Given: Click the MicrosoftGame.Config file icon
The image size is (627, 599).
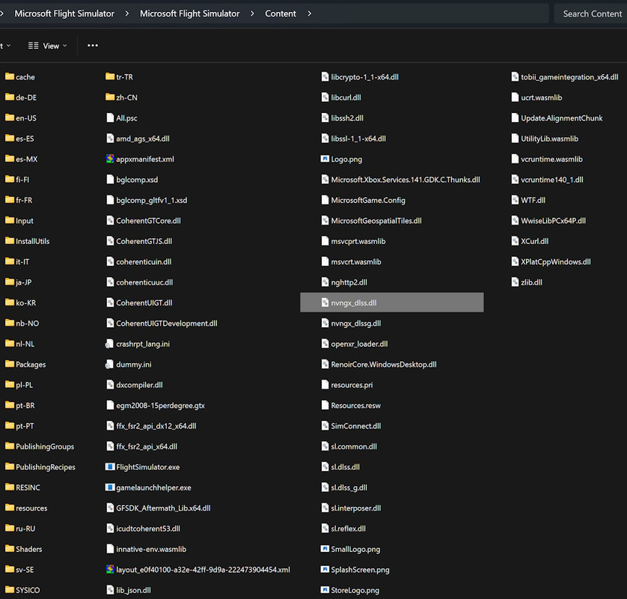Looking at the screenshot, I should 325,200.
